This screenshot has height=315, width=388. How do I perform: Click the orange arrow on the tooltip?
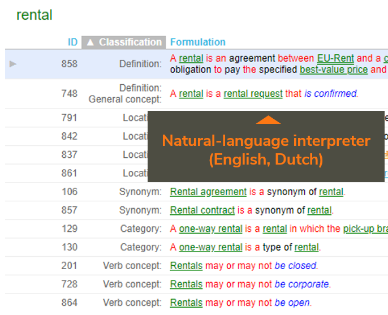pos(268,120)
